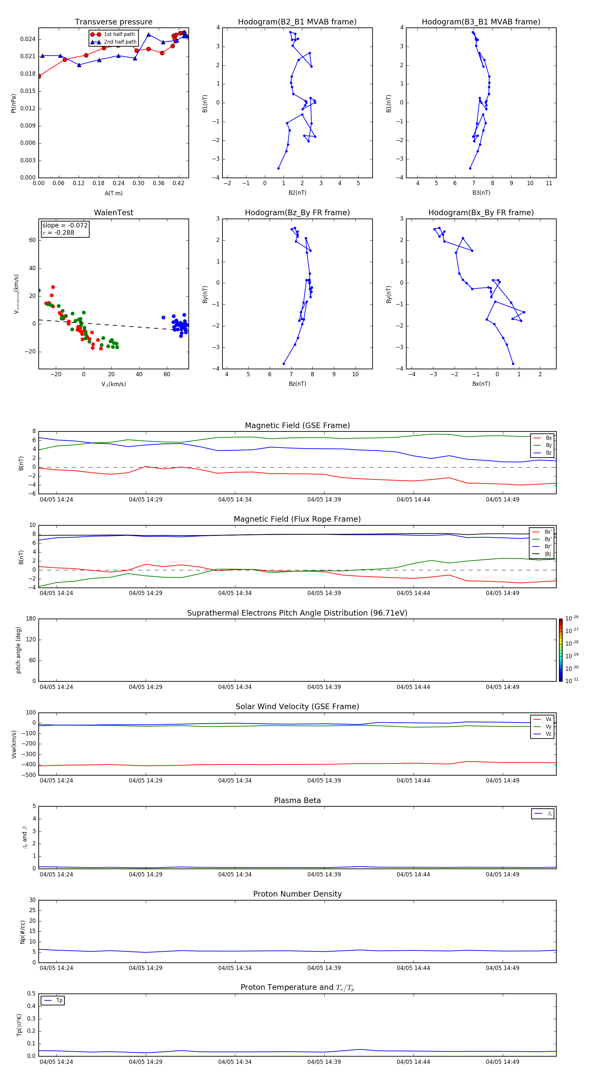Select the "Bx'" legend entry in Flux Rope plot
The height and width of the screenshot is (1091, 595).
click(x=542, y=532)
